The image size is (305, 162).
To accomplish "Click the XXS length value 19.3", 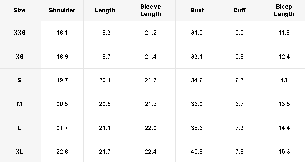I will (x=105, y=33).
